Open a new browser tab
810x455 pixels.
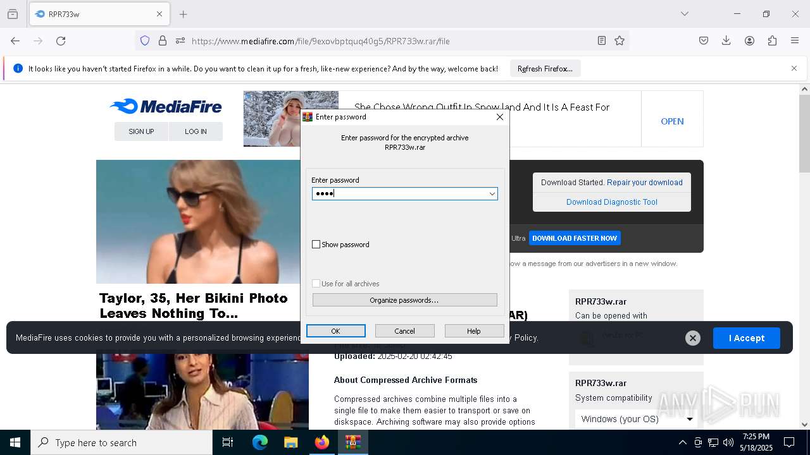tap(184, 14)
